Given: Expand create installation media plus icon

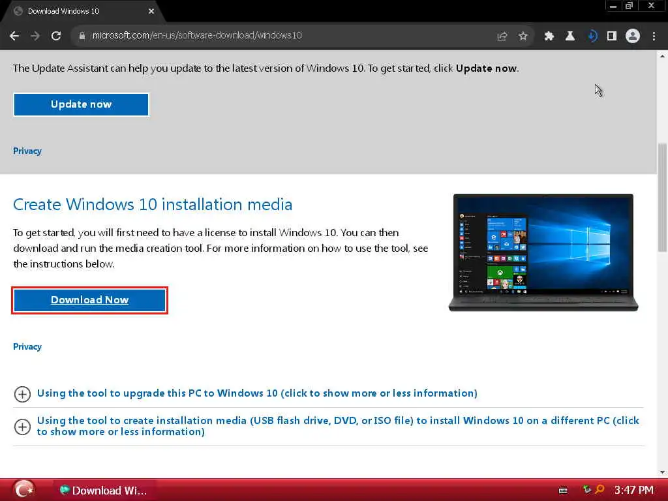Looking at the screenshot, I should 22,427.
